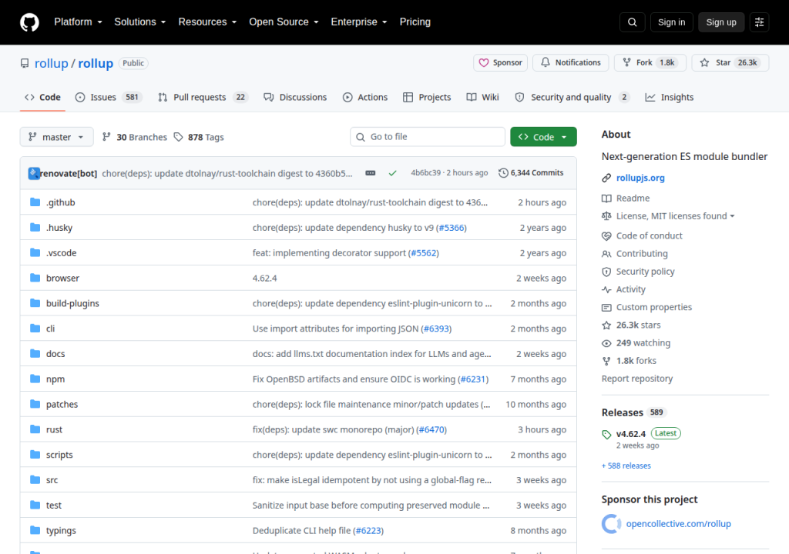
Task: Expand the Solutions menu
Action: pyautogui.click(x=140, y=22)
